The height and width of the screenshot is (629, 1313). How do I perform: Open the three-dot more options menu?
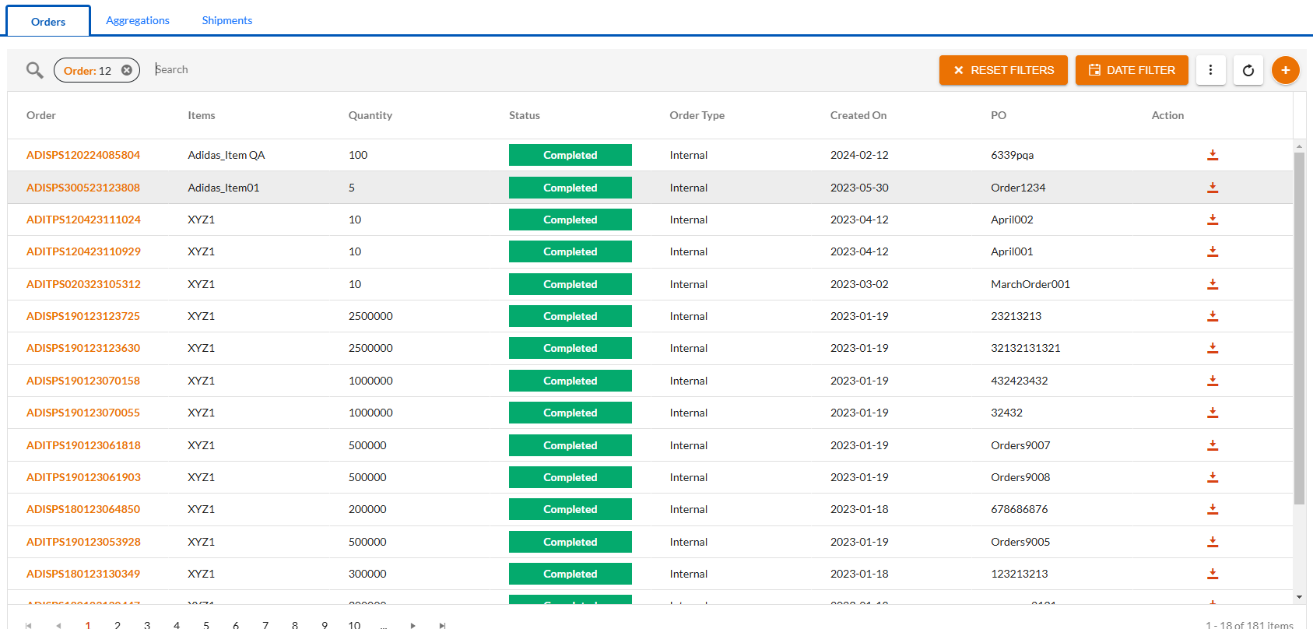click(x=1210, y=70)
